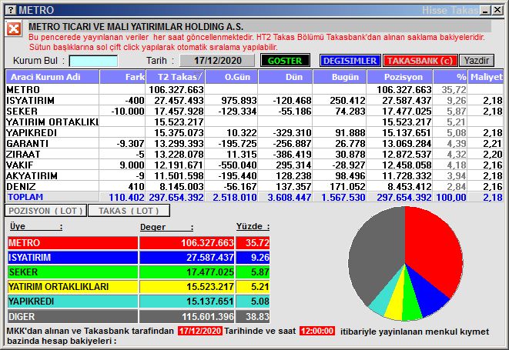Click the red 17/12/2020 footer date

(200, 331)
